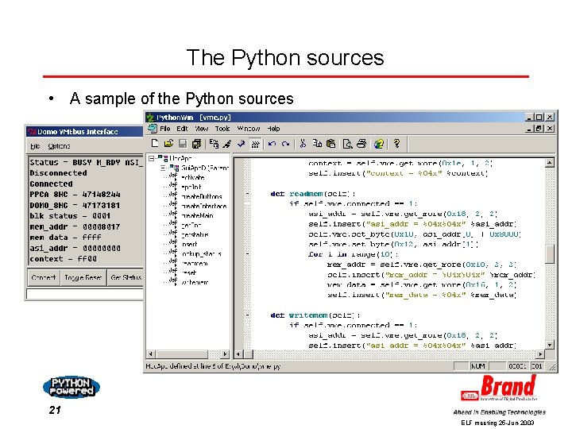The width and height of the screenshot is (572, 429).
Task: Open Options menu in Demo VMEbus window
Action: [59, 146]
